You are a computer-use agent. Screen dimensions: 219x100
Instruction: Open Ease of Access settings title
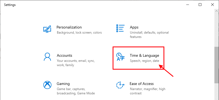(x=142, y=84)
